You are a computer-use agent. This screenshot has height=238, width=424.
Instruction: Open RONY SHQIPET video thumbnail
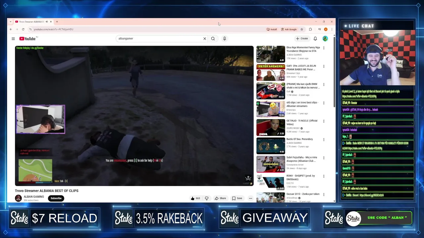click(x=271, y=182)
